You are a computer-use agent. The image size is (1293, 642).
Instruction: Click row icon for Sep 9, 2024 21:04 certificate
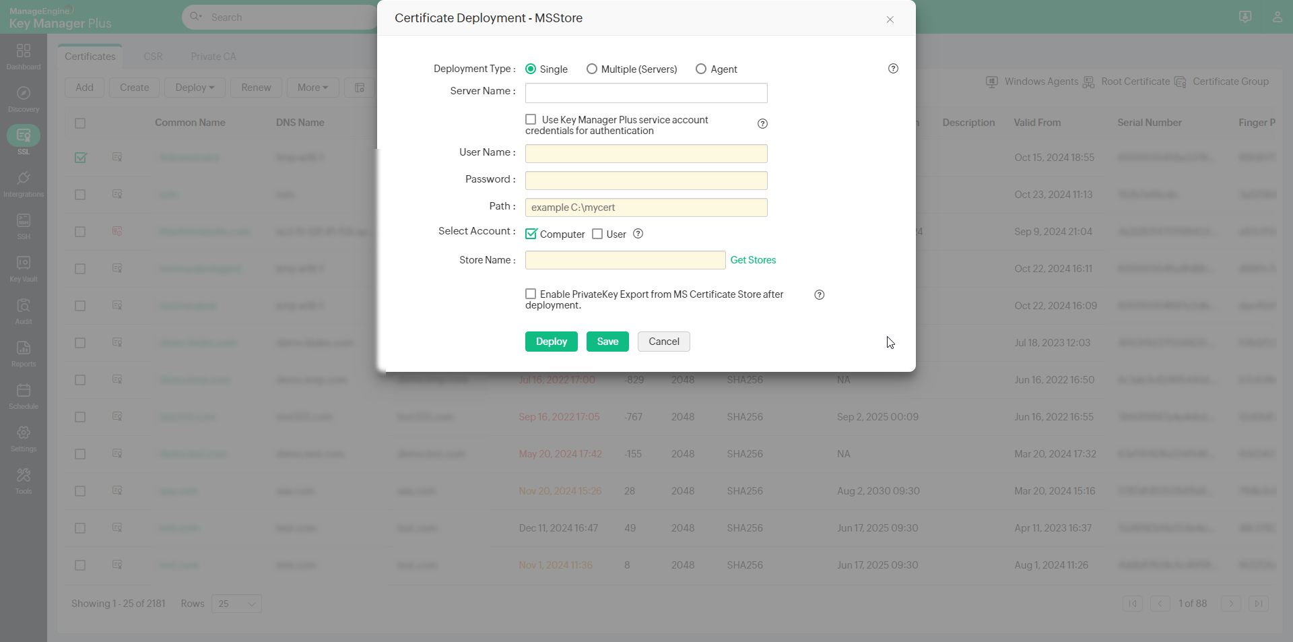pos(117,232)
